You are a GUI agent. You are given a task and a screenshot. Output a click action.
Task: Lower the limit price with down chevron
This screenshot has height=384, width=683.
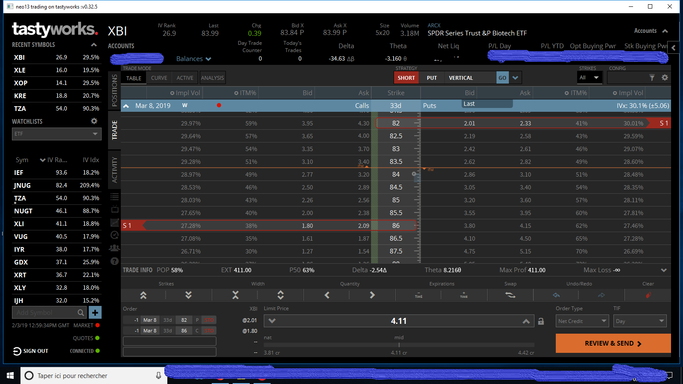coord(272,321)
